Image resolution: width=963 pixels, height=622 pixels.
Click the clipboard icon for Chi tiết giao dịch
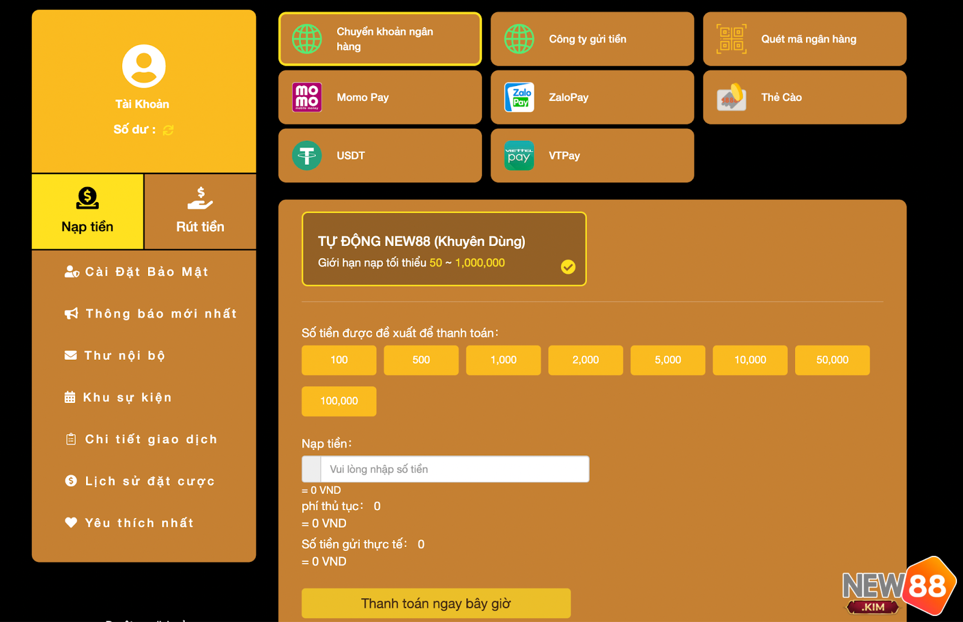click(71, 439)
